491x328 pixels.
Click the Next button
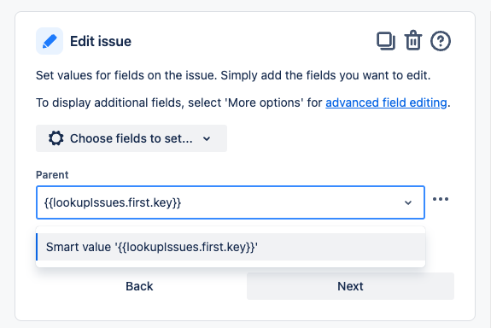coord(350,286)
